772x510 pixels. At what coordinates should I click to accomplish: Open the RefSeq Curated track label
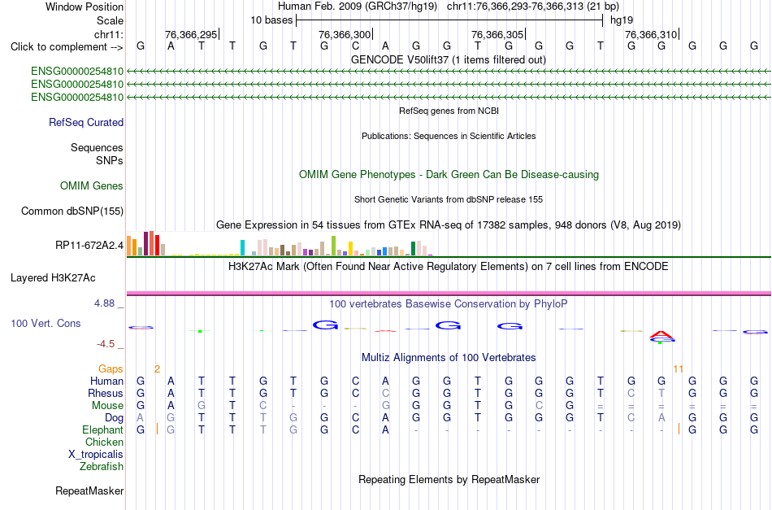86,122
